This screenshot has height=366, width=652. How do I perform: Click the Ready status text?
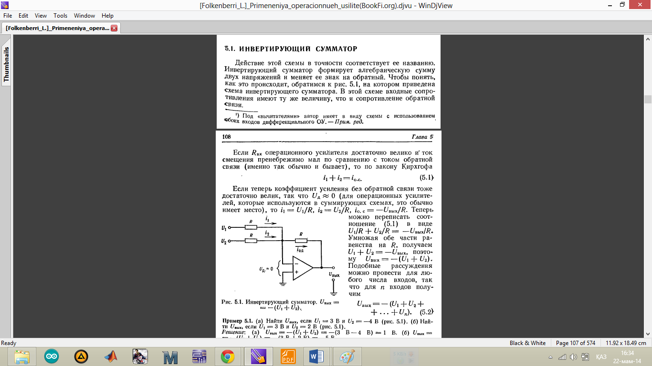click(9, 343)
